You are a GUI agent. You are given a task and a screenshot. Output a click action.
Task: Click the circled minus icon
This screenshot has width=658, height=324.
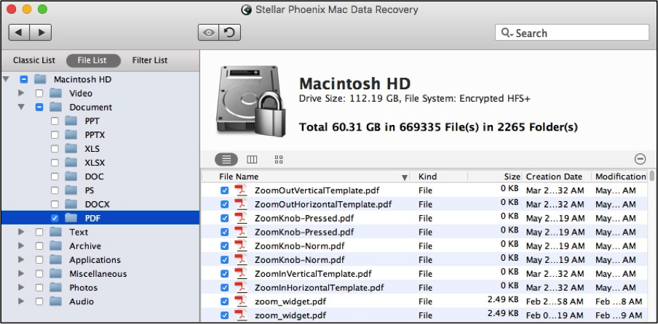[x=640, y=159]
